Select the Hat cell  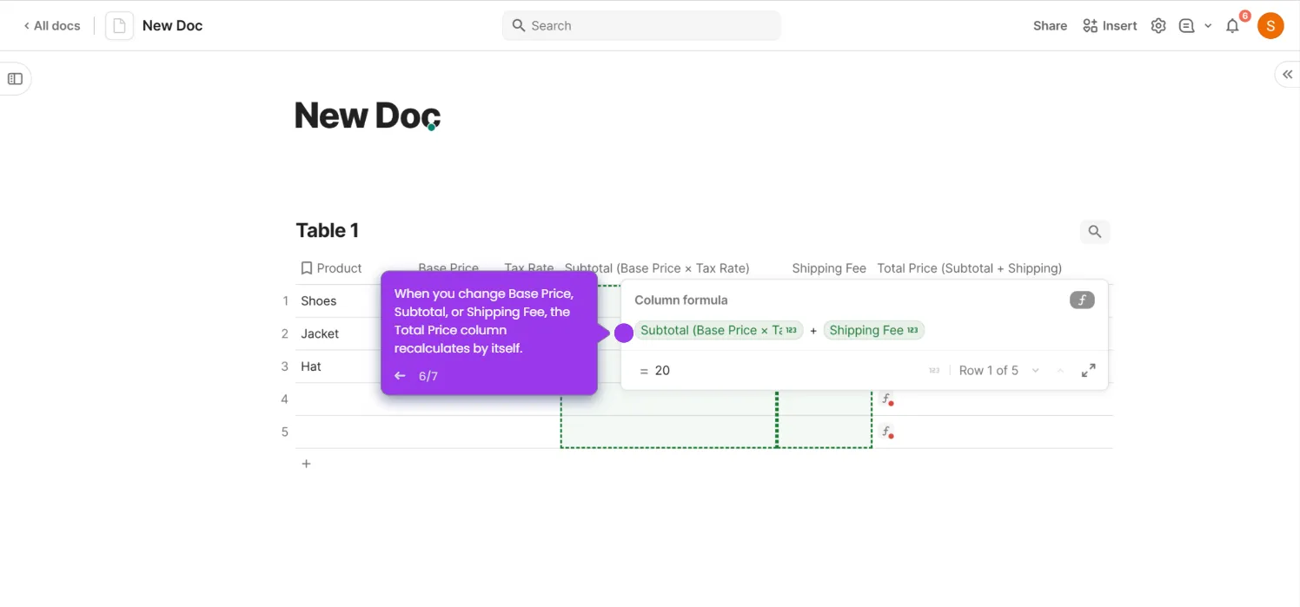click(311, 366)
